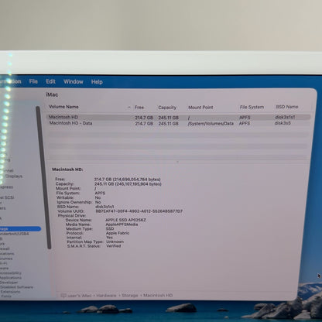Click the AppleAPFSMedia media name
The height and width of the screenshot is (322, 322).
[x=122, y=224]
